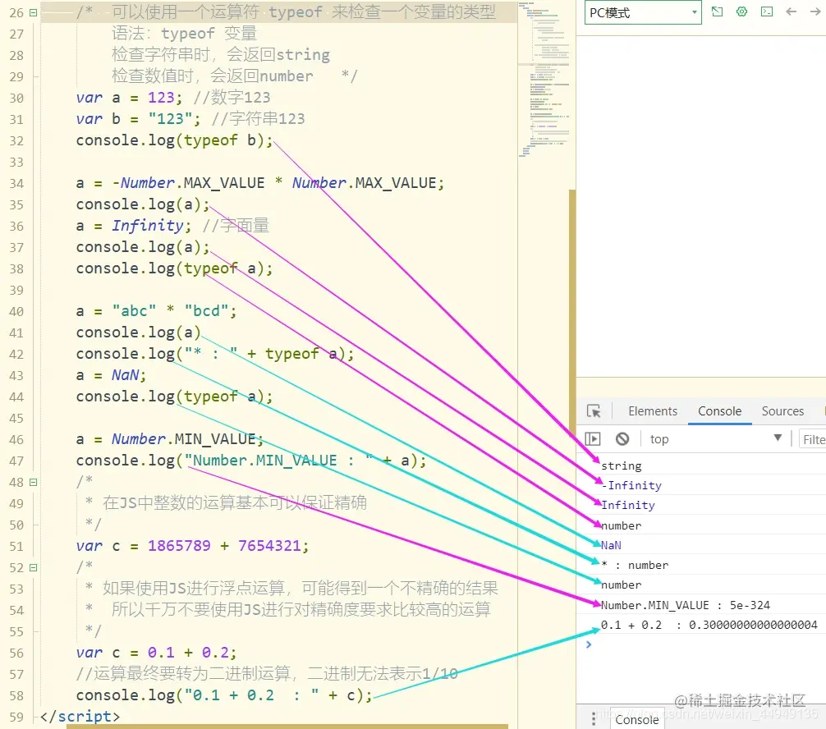
Task: Click the console Filter input field
Action: (813, 439)
